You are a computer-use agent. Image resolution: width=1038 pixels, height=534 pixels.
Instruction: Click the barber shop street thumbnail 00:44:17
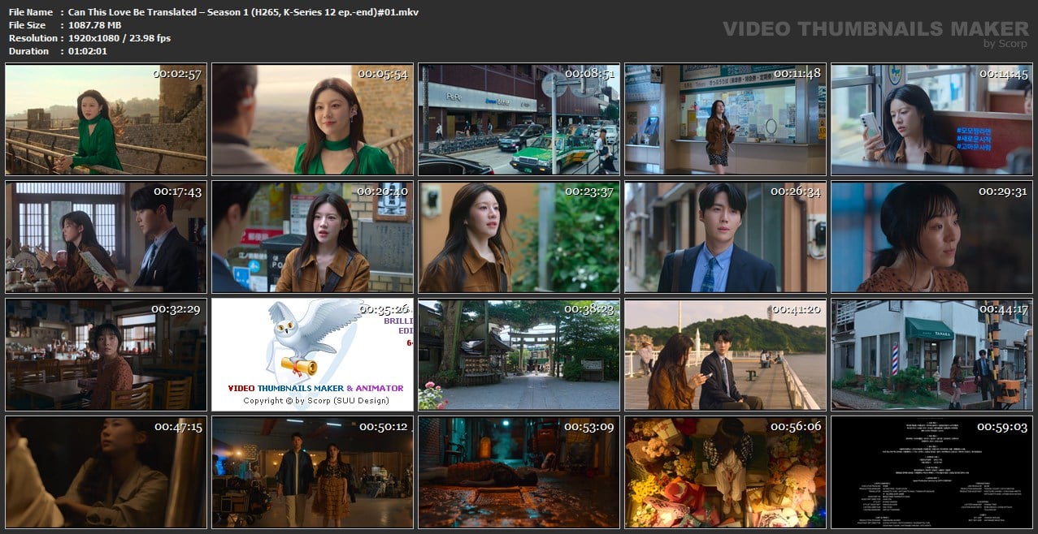point(932,355)
